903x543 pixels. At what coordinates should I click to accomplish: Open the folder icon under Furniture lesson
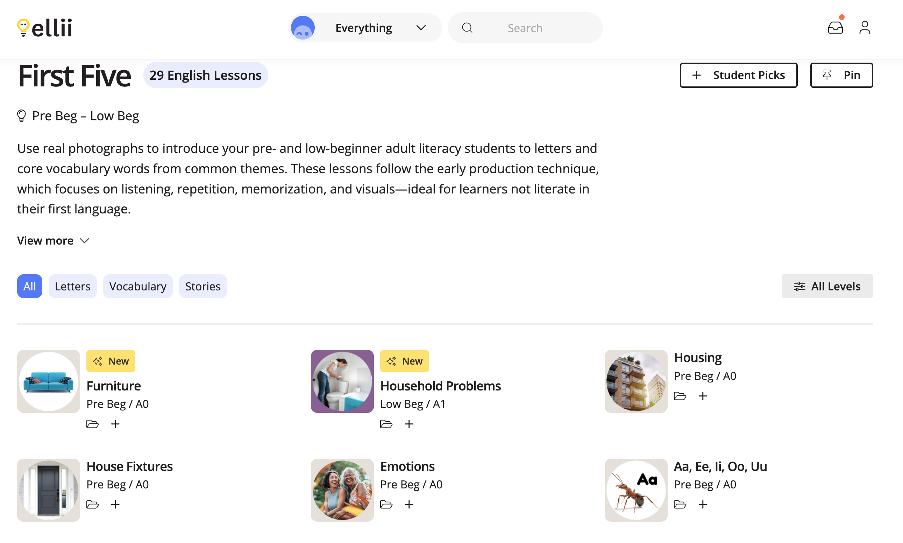92,424
